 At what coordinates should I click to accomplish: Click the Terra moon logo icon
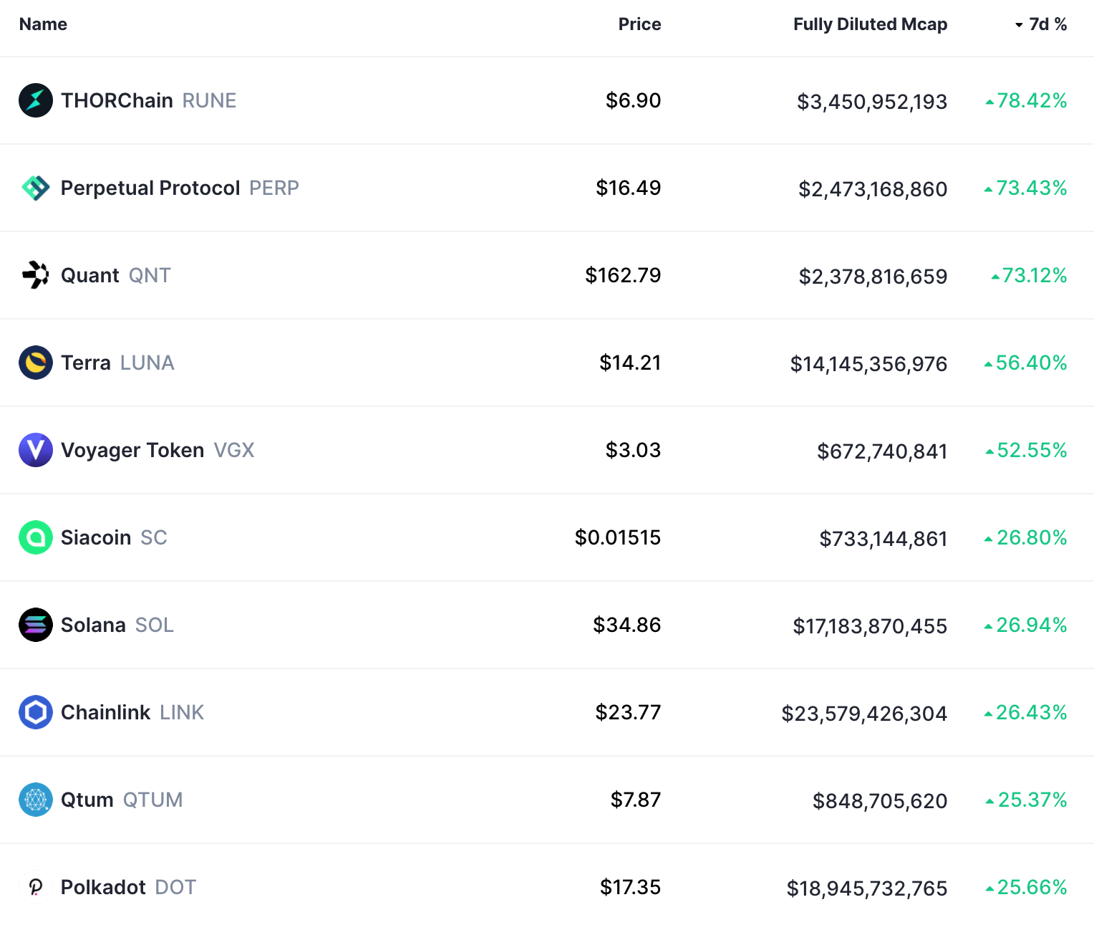pyautogui.click(x=36, y=363)
